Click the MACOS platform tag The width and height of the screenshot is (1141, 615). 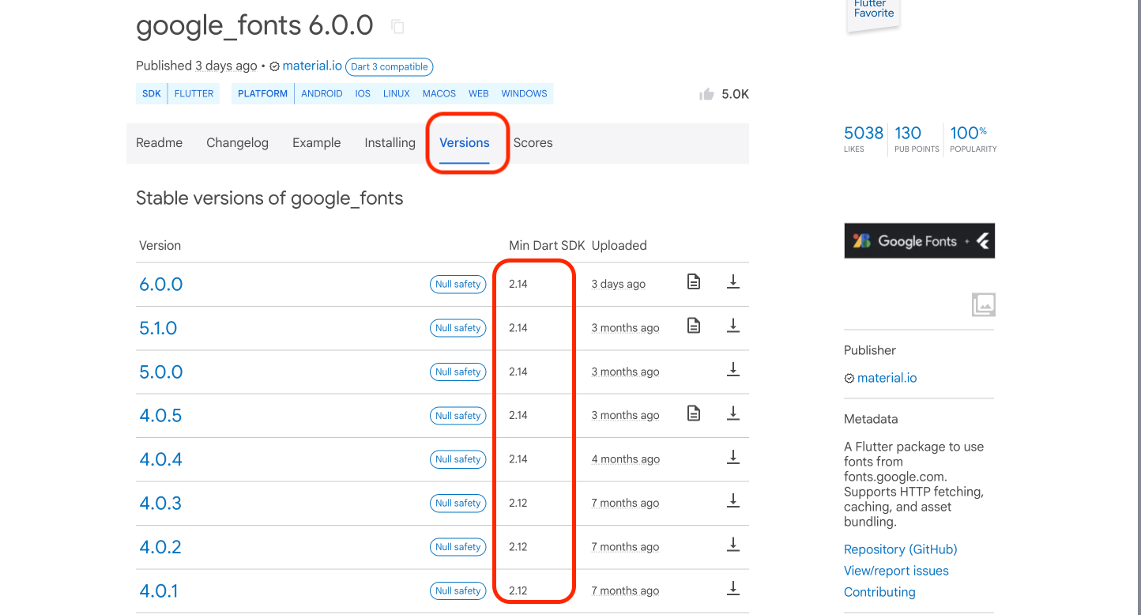tap(439, 94)
